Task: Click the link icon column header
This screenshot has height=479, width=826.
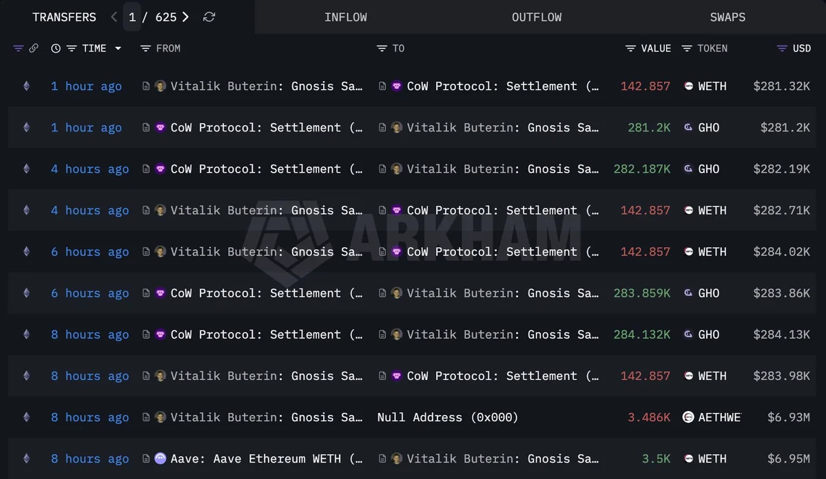Action: point(33,48)
